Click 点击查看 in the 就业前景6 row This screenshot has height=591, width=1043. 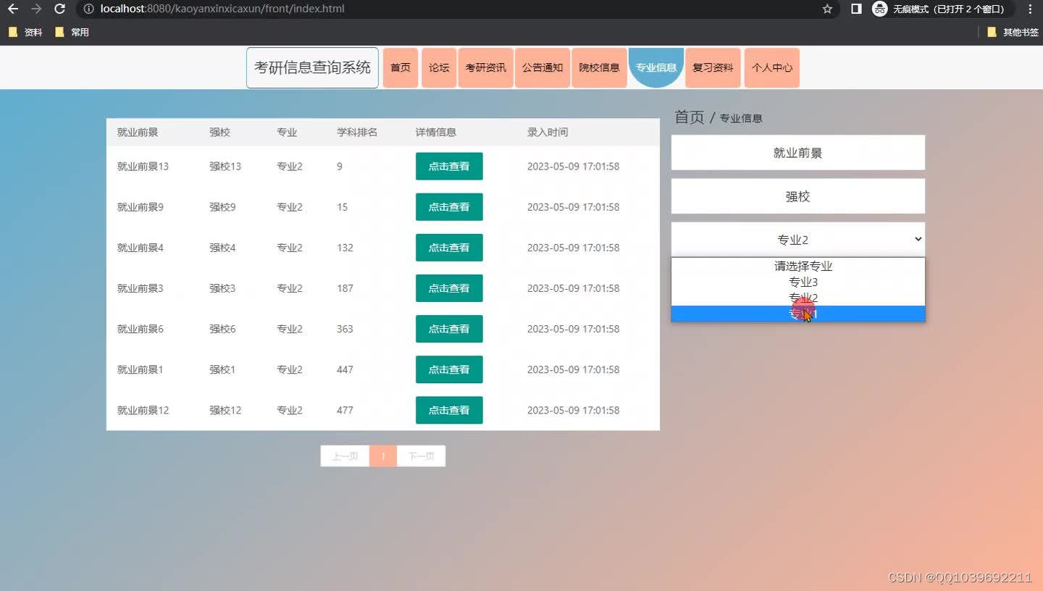(449, 328)
